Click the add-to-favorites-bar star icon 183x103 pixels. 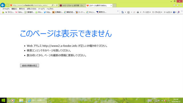pos(3,12)
